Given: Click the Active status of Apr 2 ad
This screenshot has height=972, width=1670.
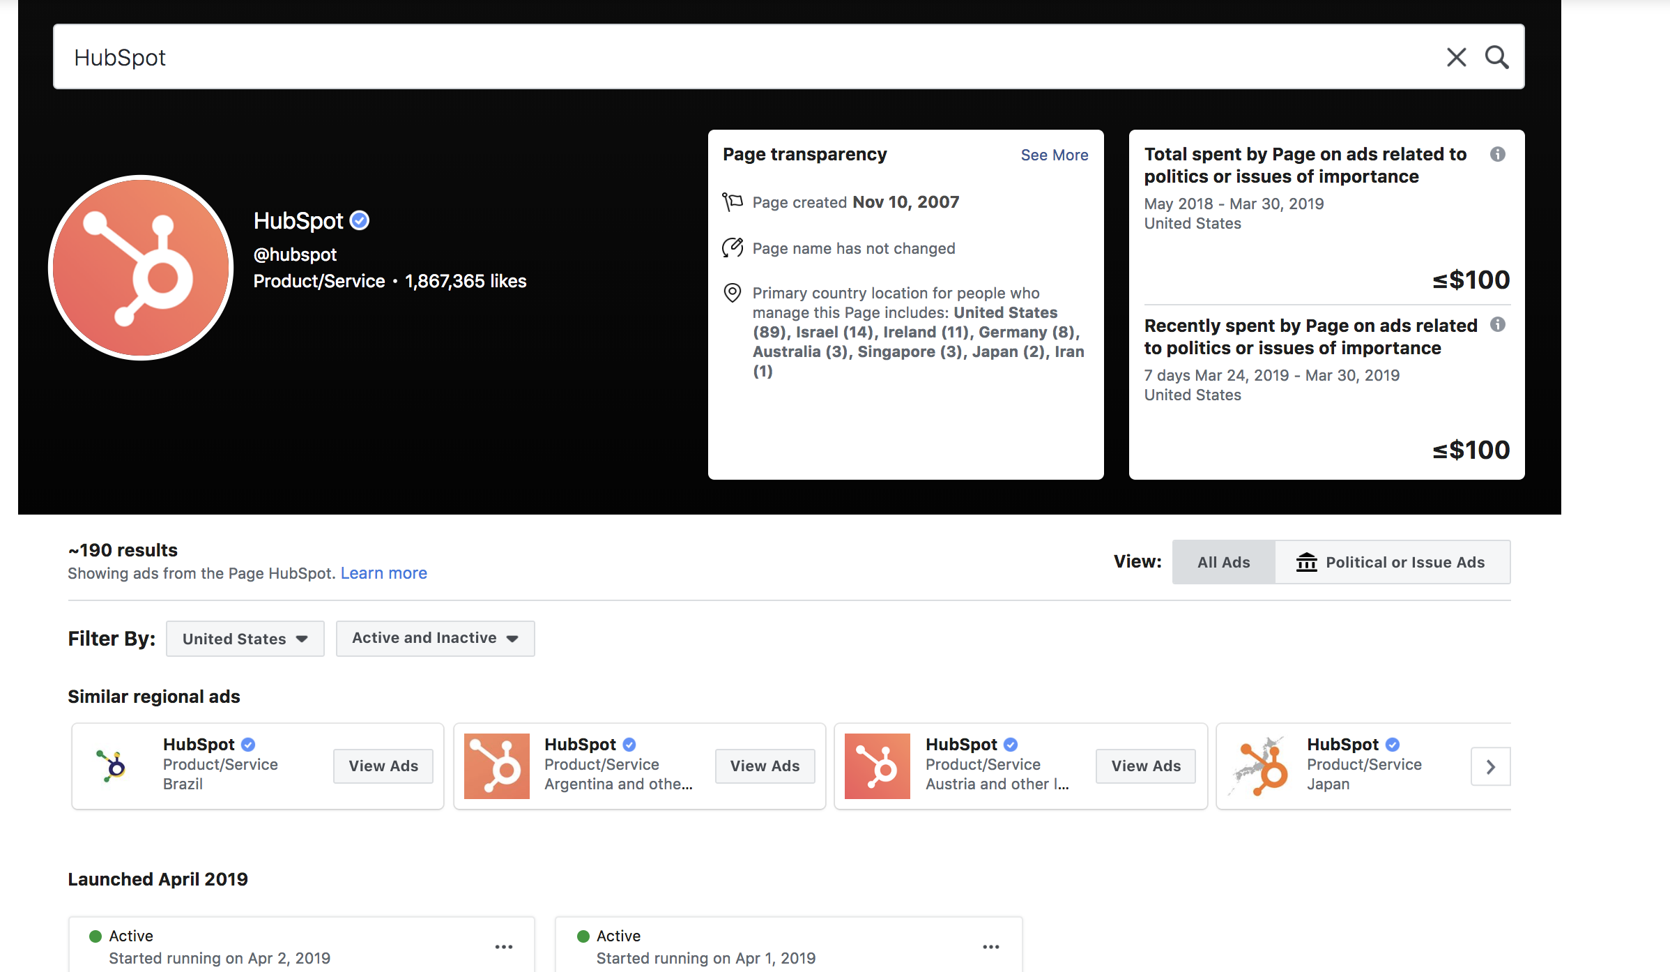Looking at the screenshot, I should 130,936.
